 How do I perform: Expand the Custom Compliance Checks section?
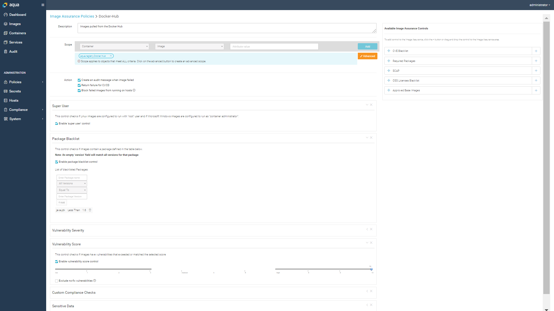(x=367, y=291)
